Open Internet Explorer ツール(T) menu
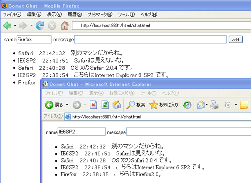 coord(148,93)
